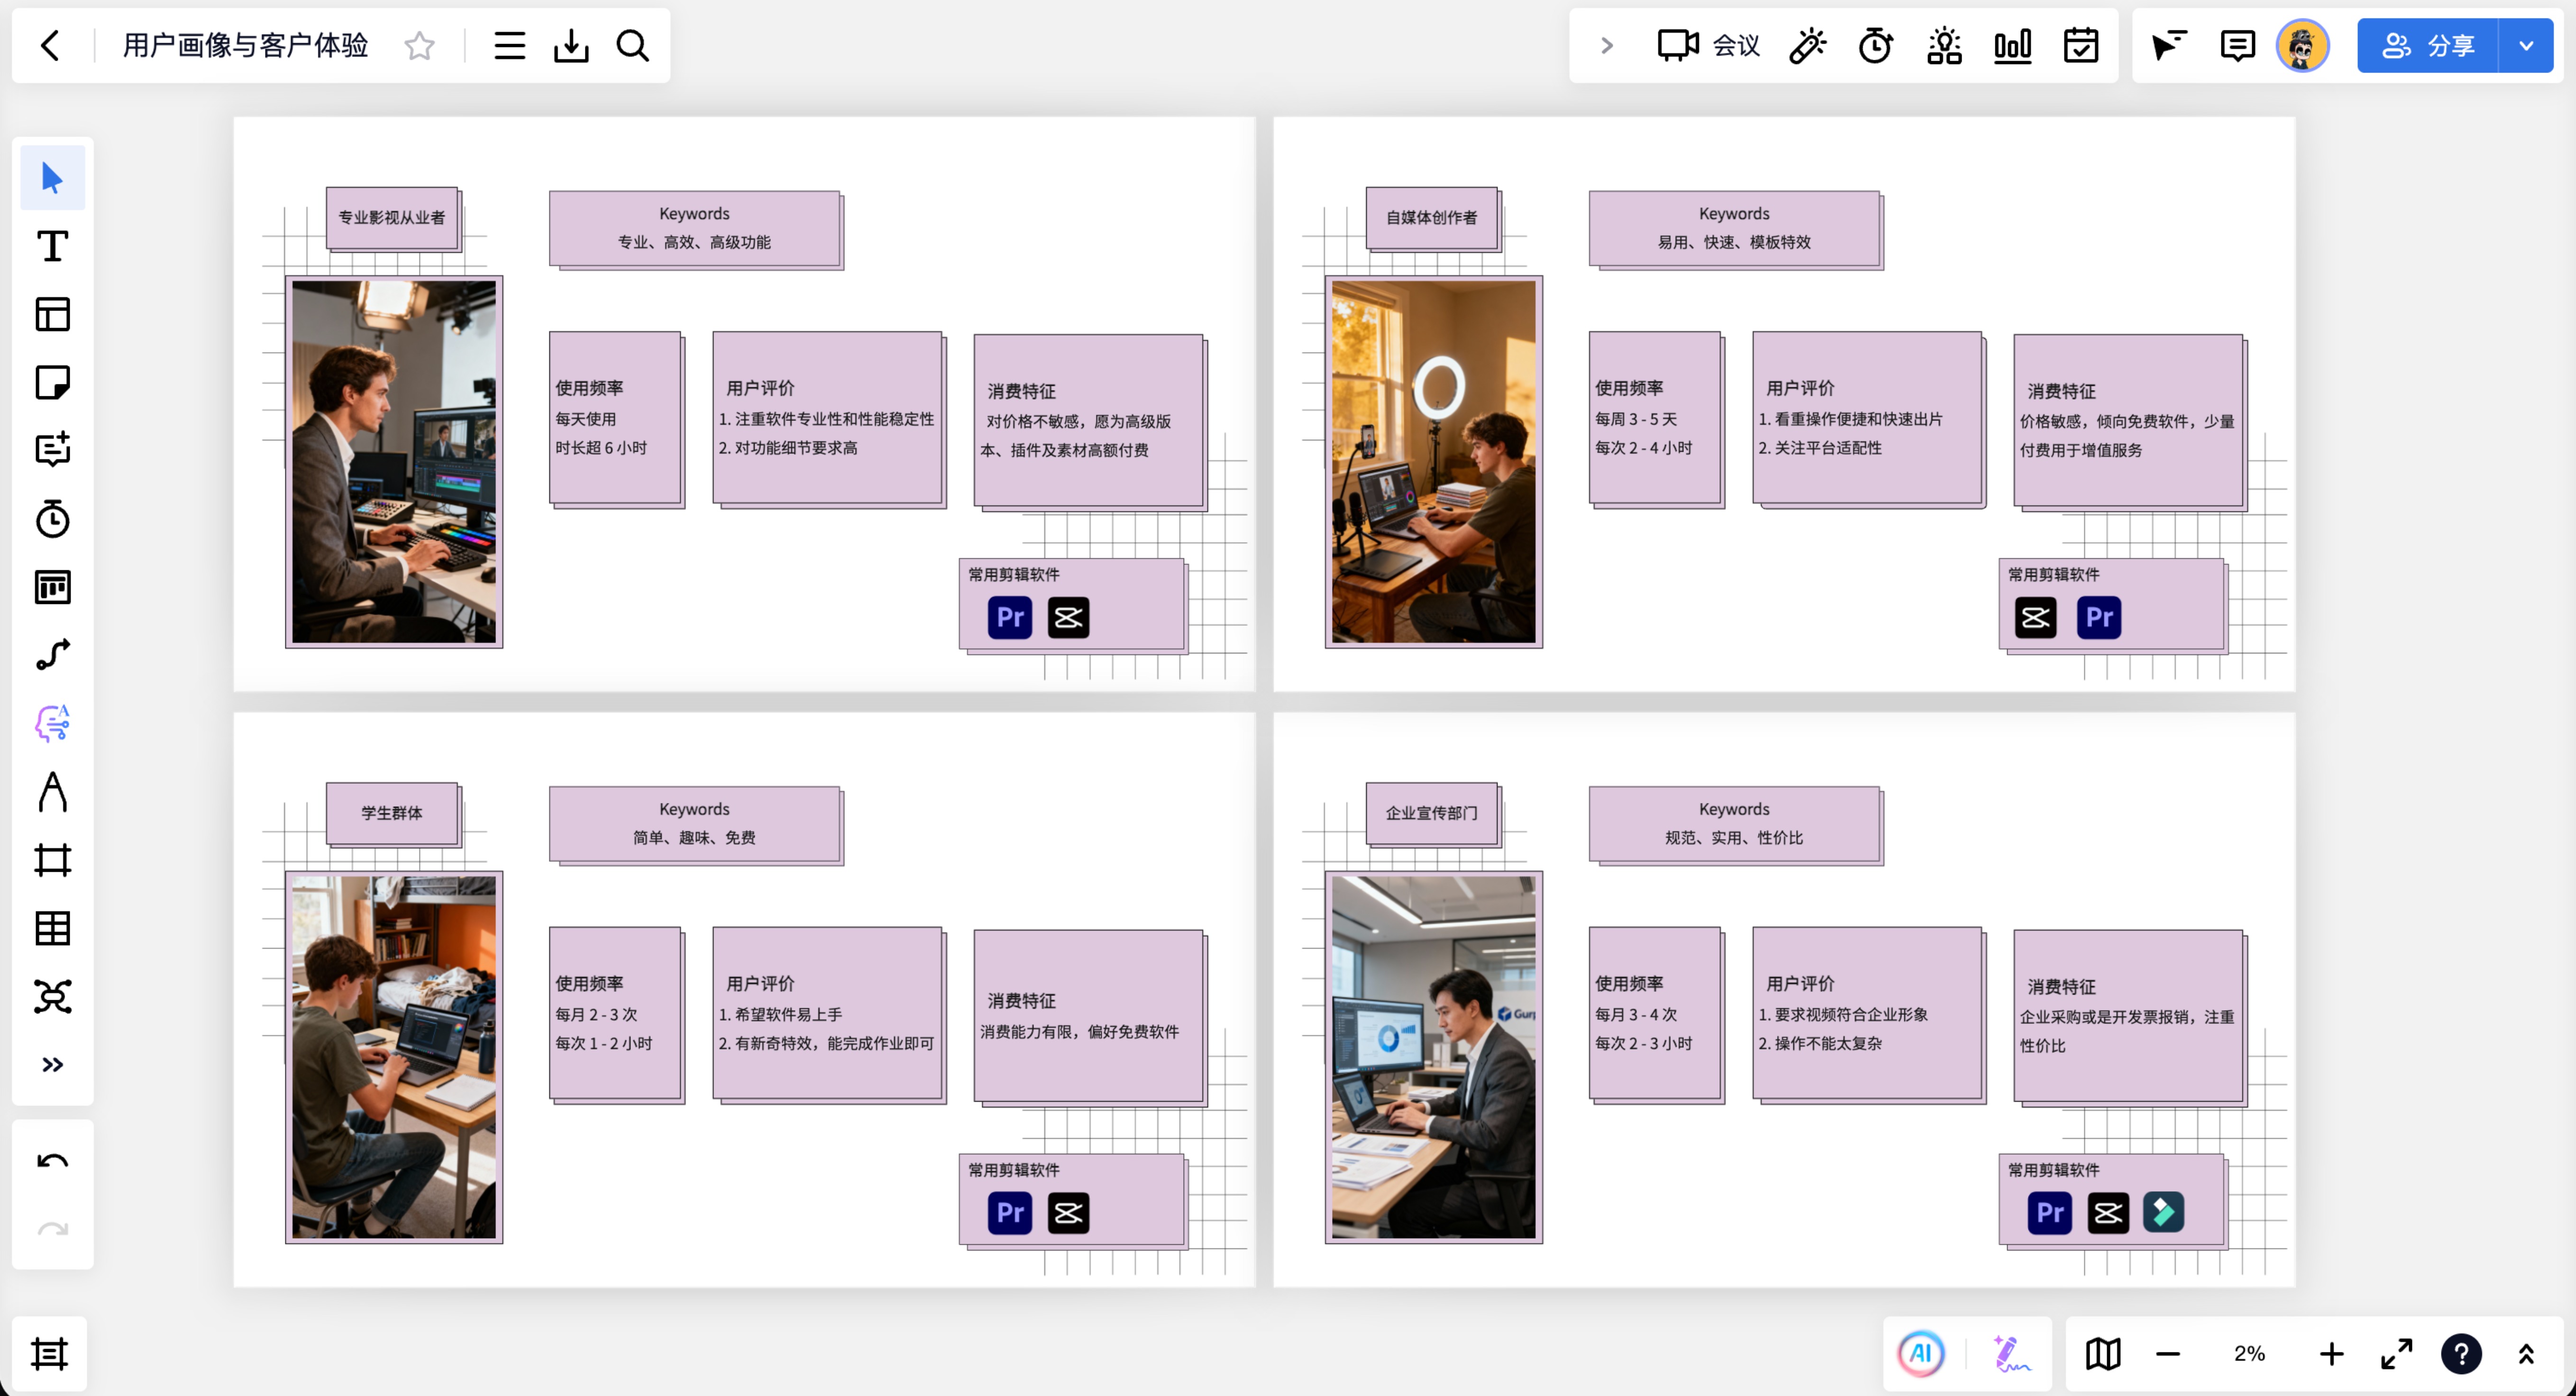The image size is (2576, 1396).
Task: Start a 会议 meeting
Action: [1707, 45]
